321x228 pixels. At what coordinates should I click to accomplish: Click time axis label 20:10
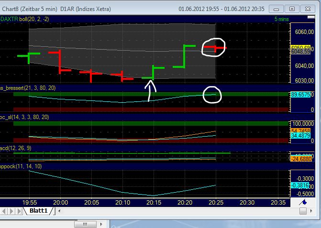pyautogui.click(x=122, y=203)
